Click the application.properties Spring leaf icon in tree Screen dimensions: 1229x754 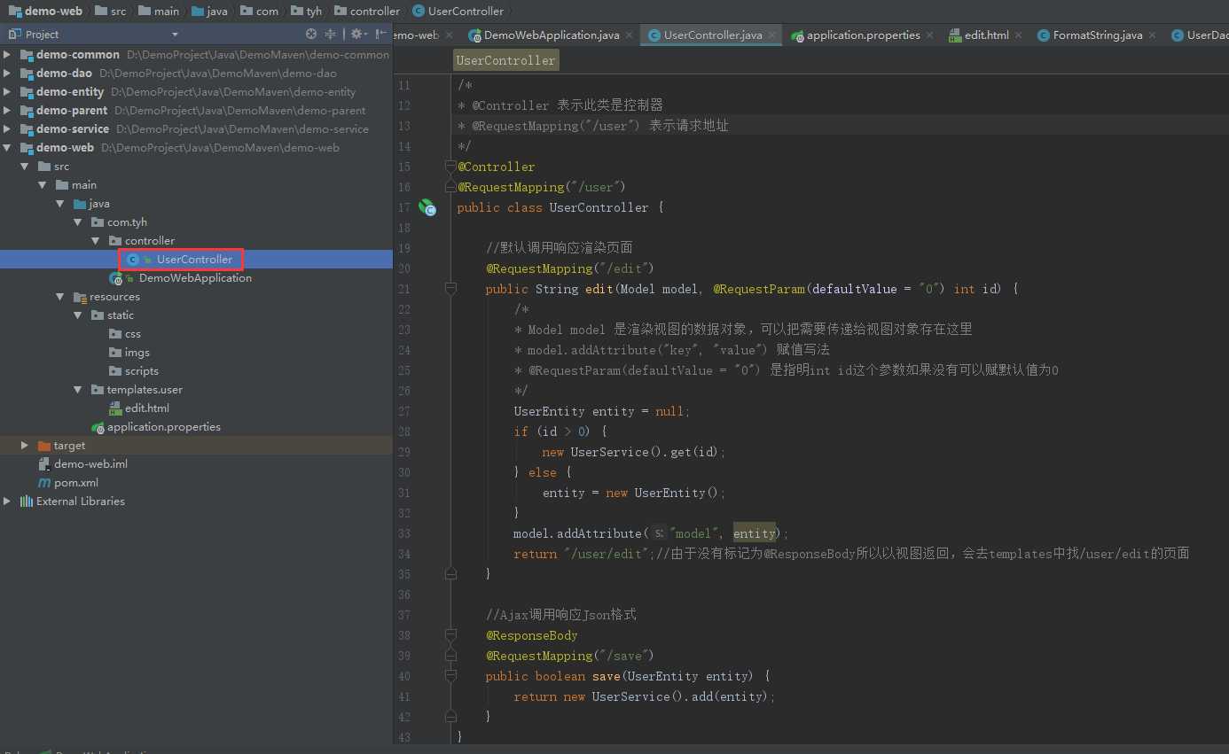pos(98,427)
